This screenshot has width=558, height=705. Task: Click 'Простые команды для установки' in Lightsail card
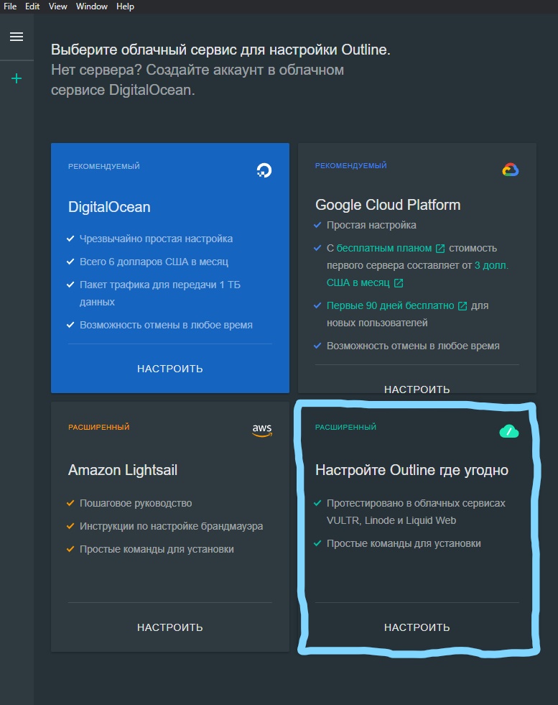tap(157, 550)
